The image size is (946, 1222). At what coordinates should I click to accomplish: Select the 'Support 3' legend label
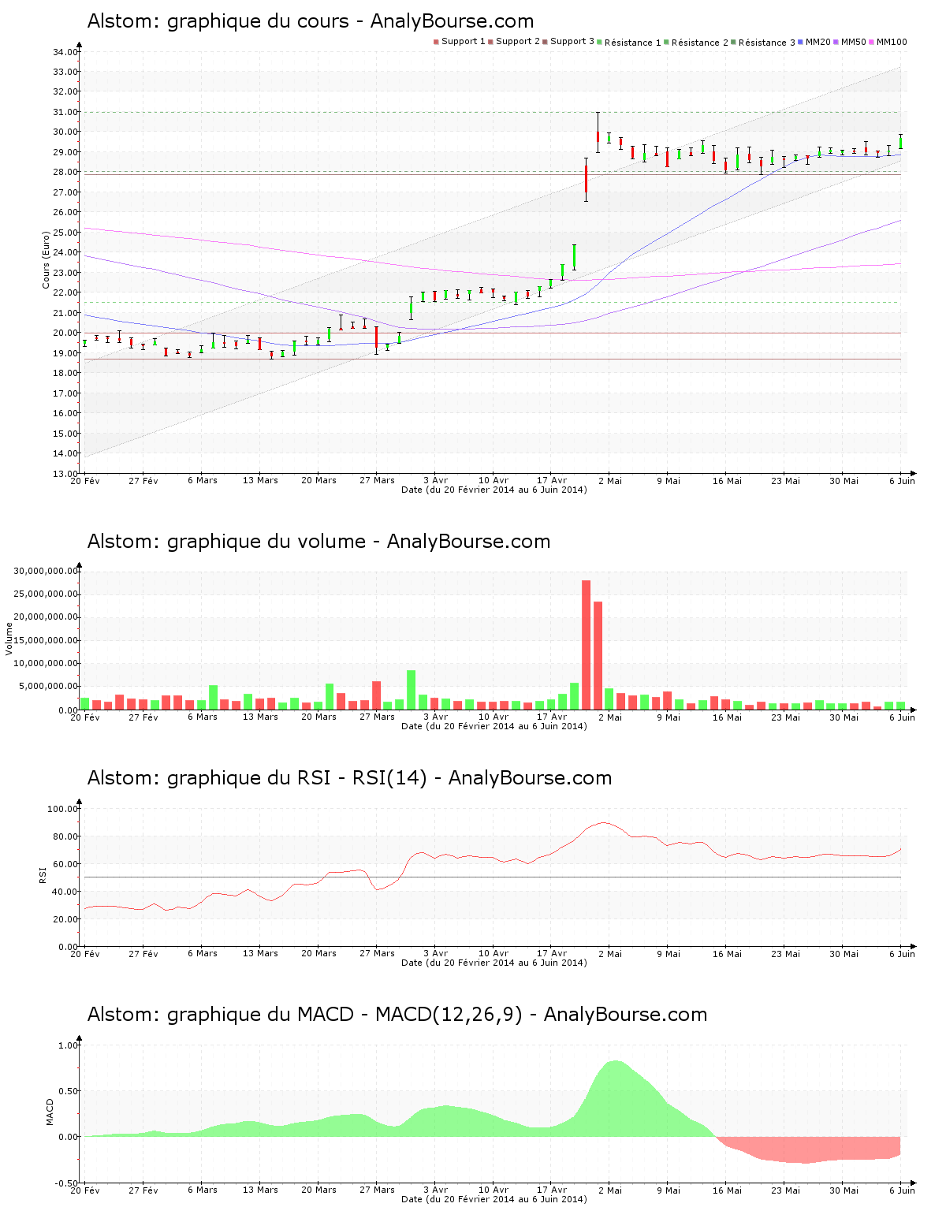tap(572, 42)
